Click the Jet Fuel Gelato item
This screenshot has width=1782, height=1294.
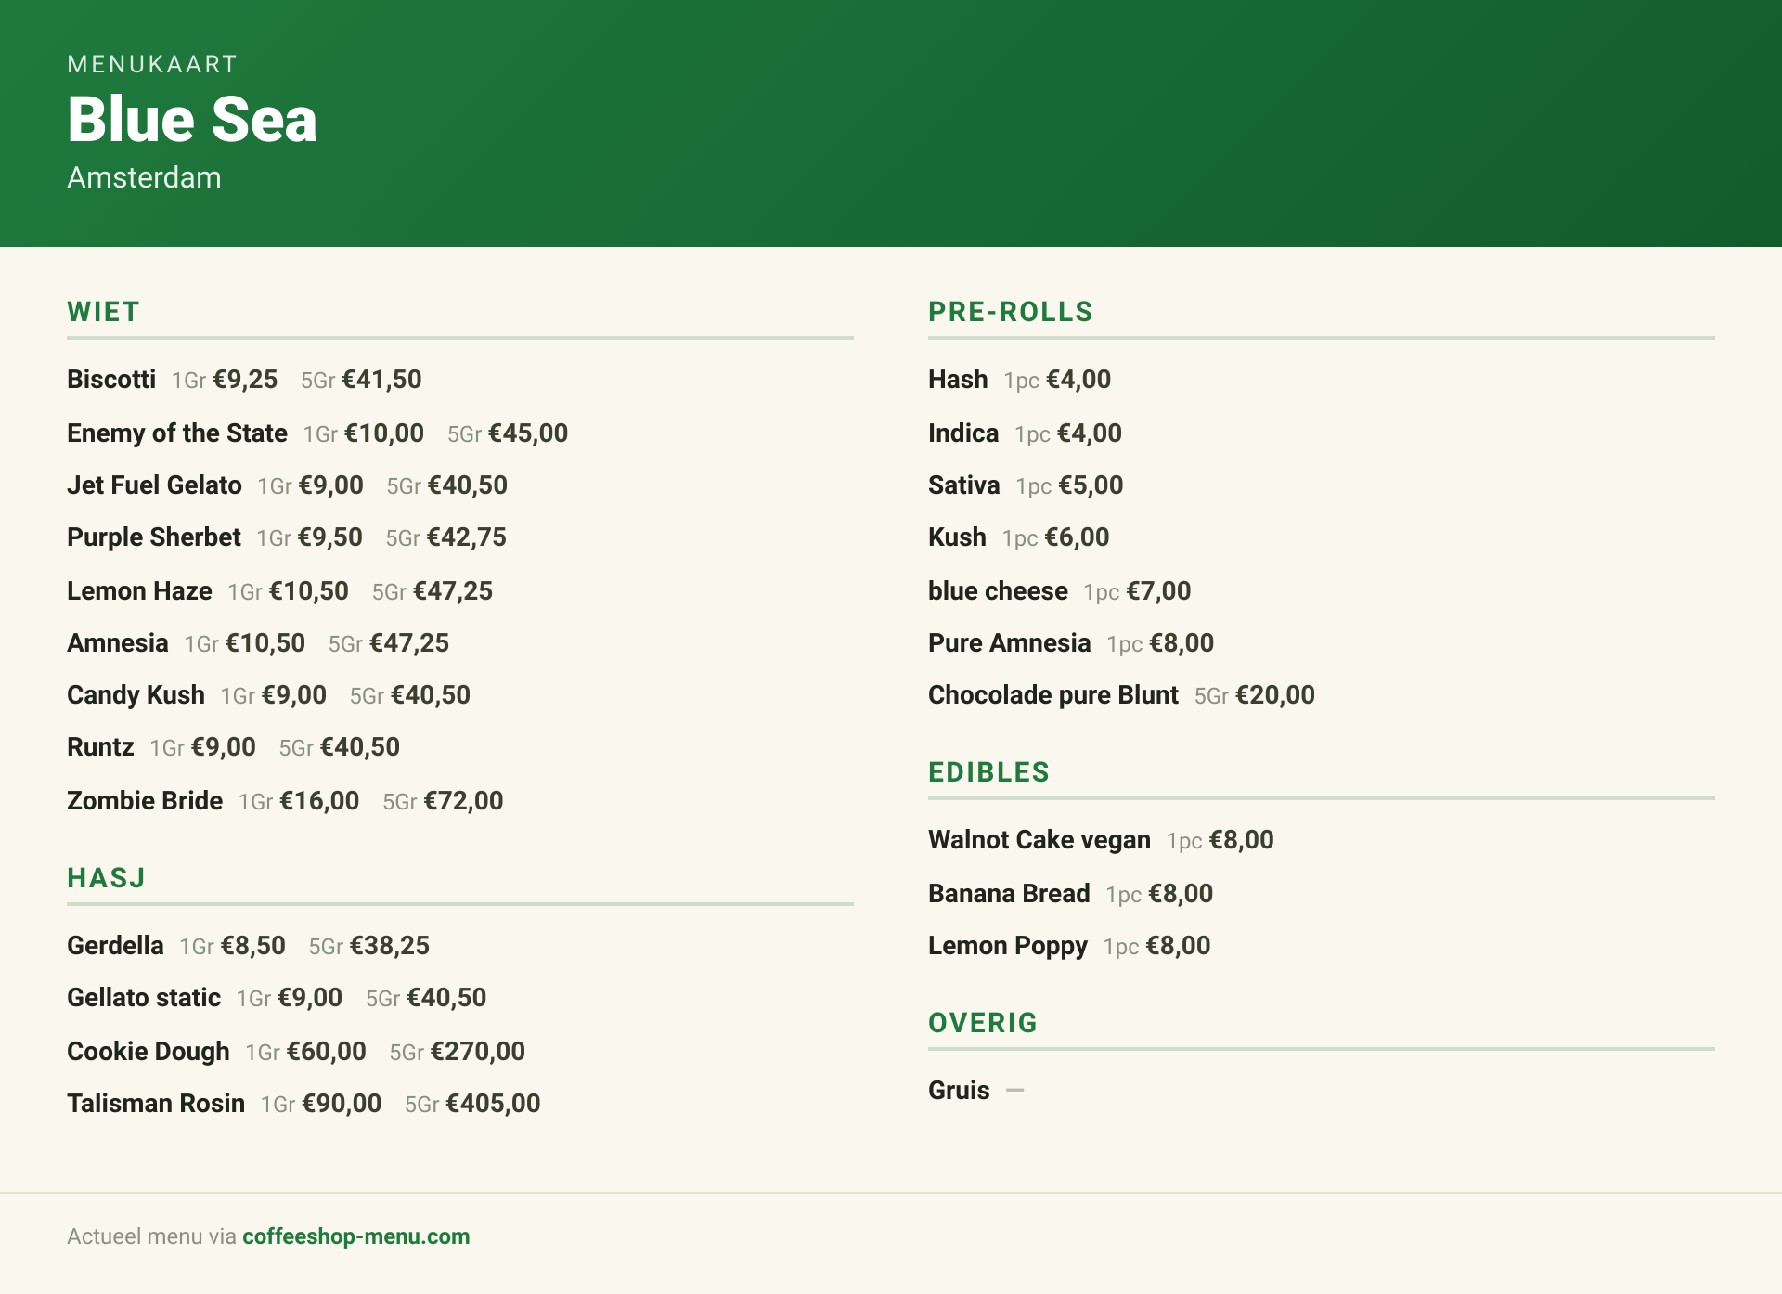click(x=154, y=485)
